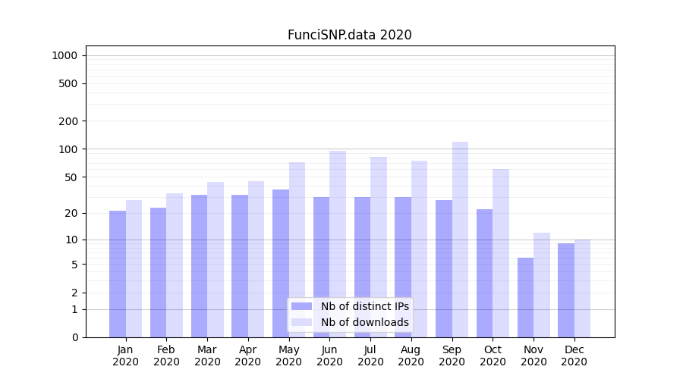Select the Jan 2020 distinct IPs bar

tap(118, 274)
